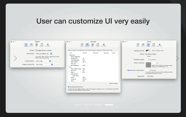Collapse File group in shortcut list

pyautogui.click(x=69, y=67)
